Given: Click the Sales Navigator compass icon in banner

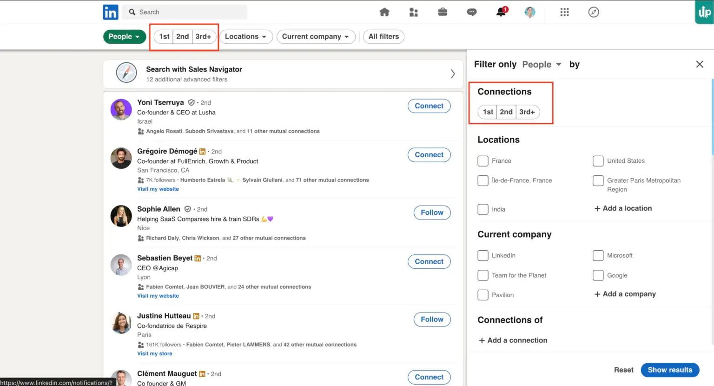Looking at the screenshot, I should click(x=126, y=73).
